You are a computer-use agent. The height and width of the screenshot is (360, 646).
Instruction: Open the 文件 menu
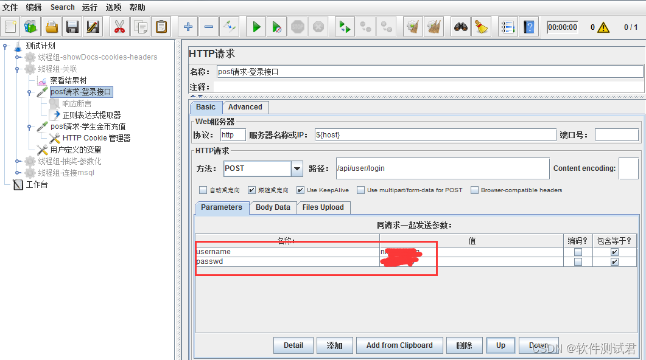pos(10,7)
